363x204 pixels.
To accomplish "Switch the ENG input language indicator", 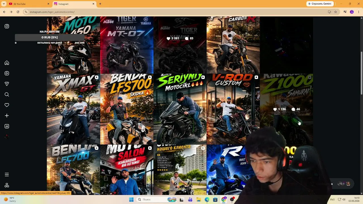I will (332, 199).
